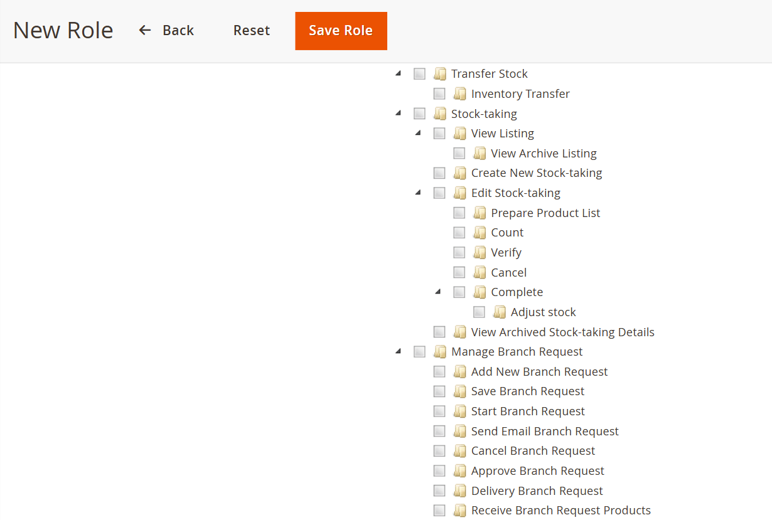This screenshot has height=520, width=772.
Task: Click the folder icon beside Count
Action: 480,233
